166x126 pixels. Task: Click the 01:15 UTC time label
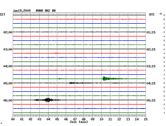[x=151, y=32]
